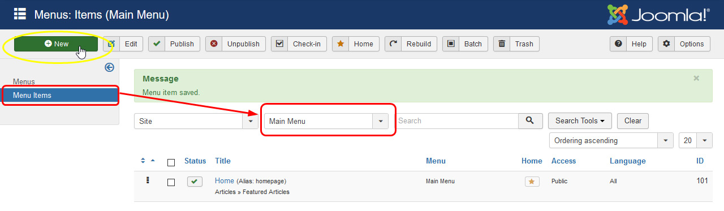
Task: Tick the select-all checkbox in header
Action: (171, 162)
